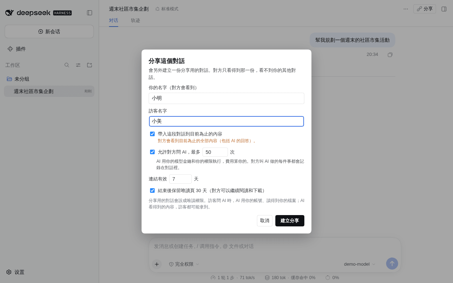Viewport: 453px width, 283px height.
Task: Click the 缓存命中 0% status text
Action: (303, 278)
